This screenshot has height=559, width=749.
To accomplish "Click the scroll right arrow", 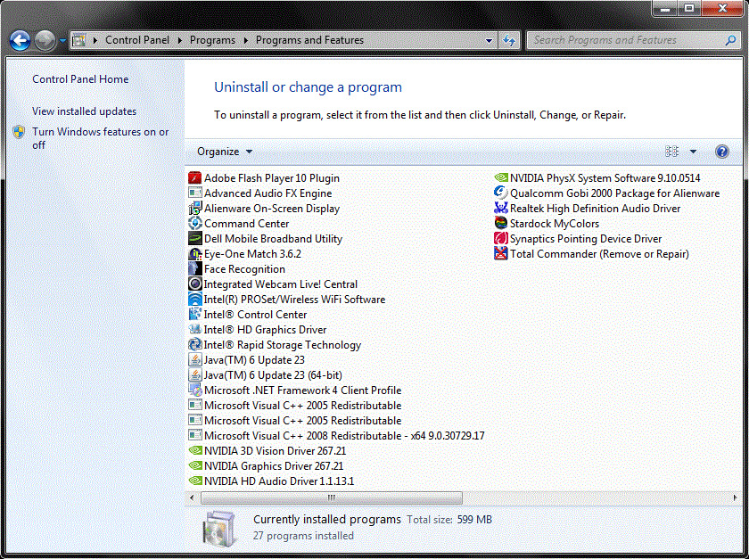I will pyautogui.click(x=735, y=497).
